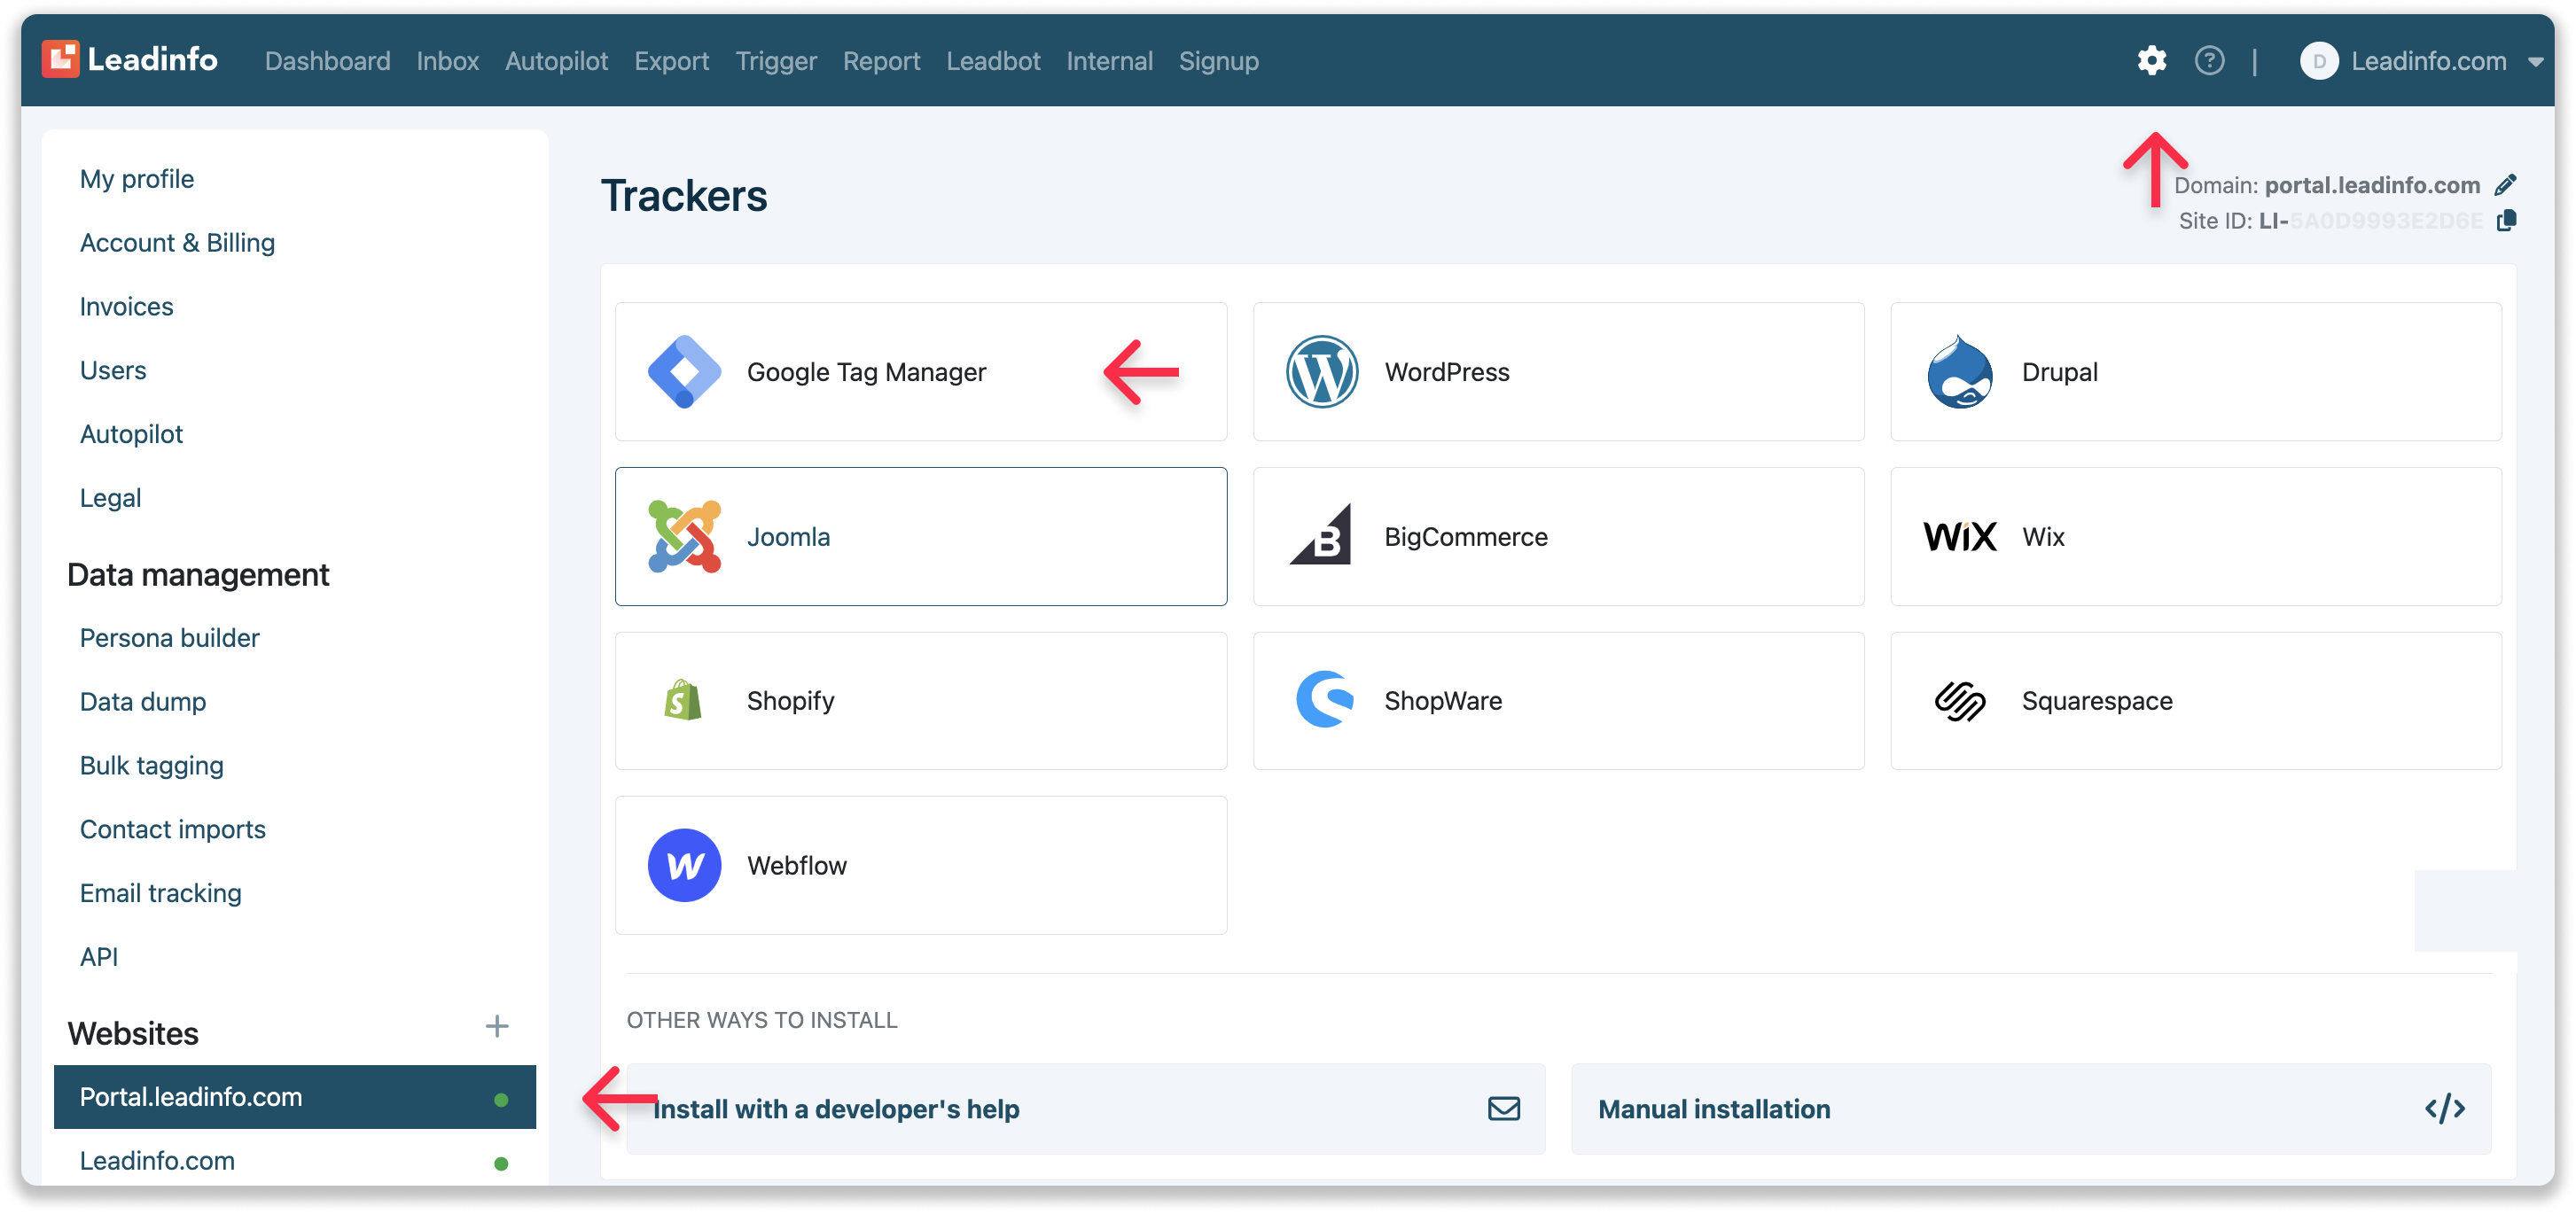Choose the ShopWare tracker label

[1442, 701]
